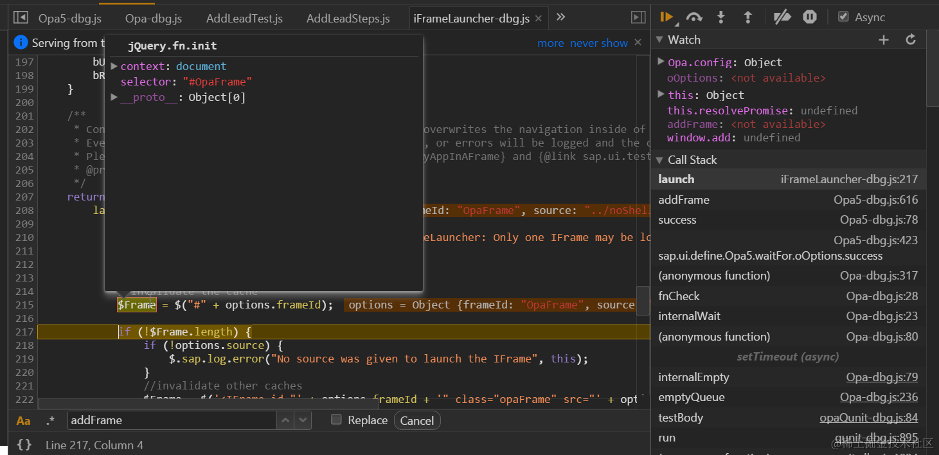Image resolution: width=939 pixels, height=455 pixels.
Task: Select launch frame in call stack
Action: [x=789, y=179]
